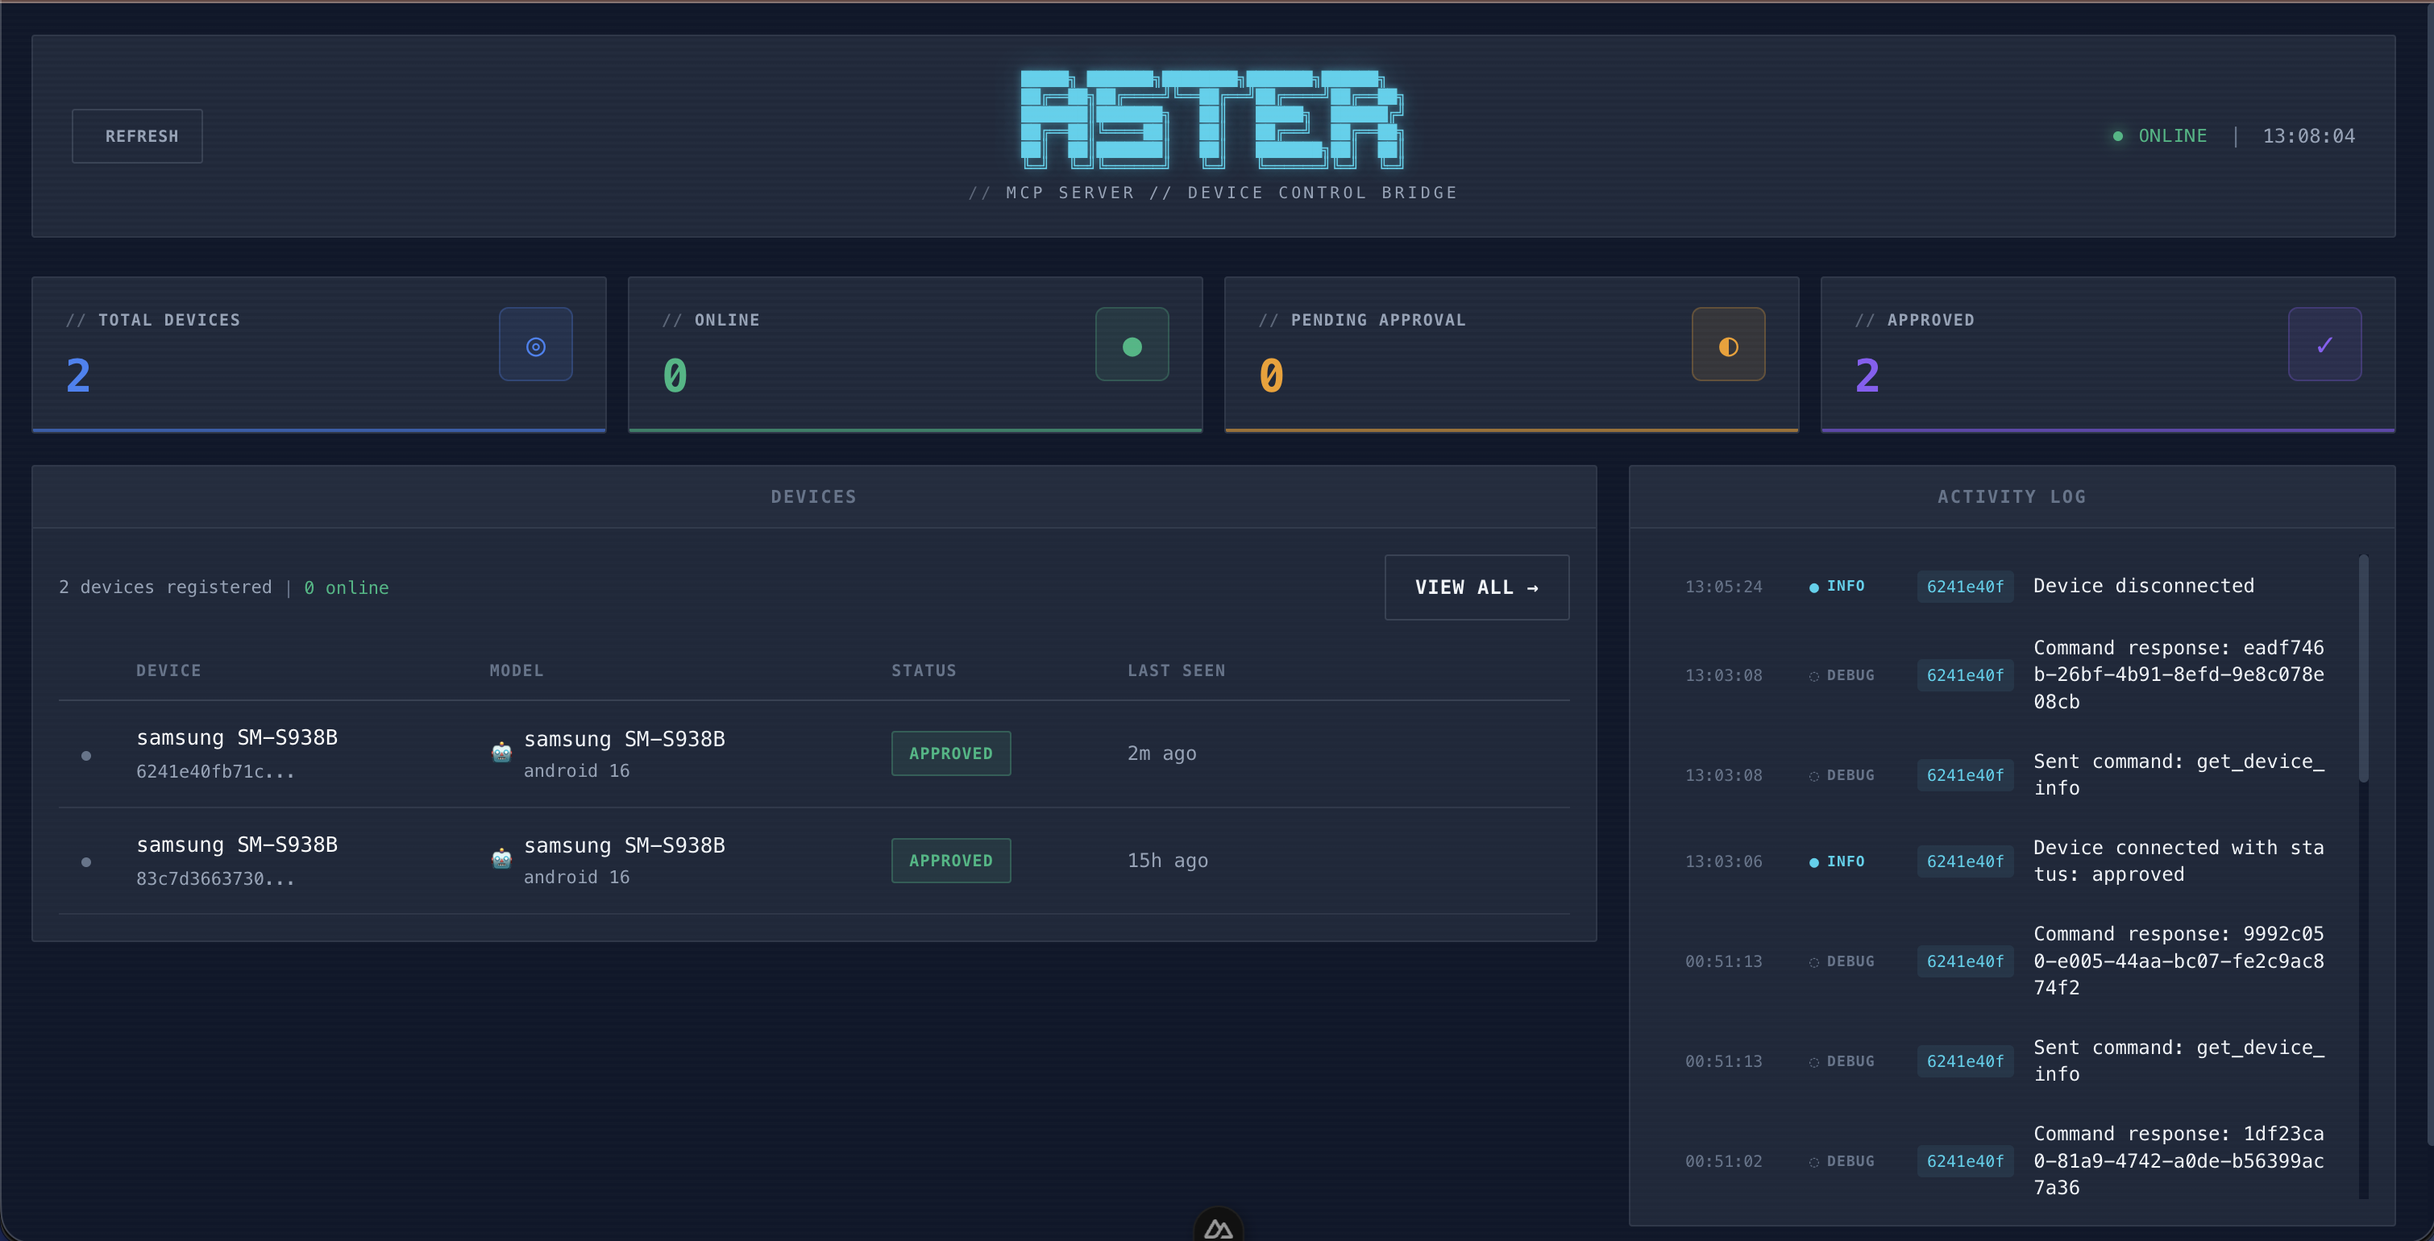Click the Approved count 2
2434x1241 pixels.
coord(1867,376)
